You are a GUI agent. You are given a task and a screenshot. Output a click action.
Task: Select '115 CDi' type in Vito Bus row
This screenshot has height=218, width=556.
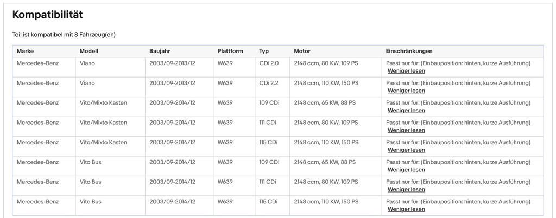(268, 202)
